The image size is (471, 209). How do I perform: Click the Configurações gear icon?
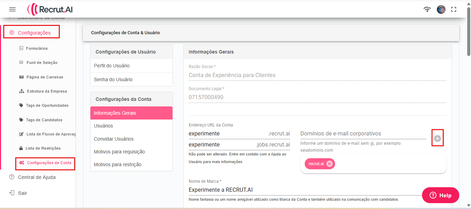[x=12, y=33]
